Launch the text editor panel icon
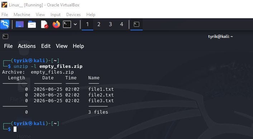The height and width of the screenshot is (139, 253). [44, 24]
